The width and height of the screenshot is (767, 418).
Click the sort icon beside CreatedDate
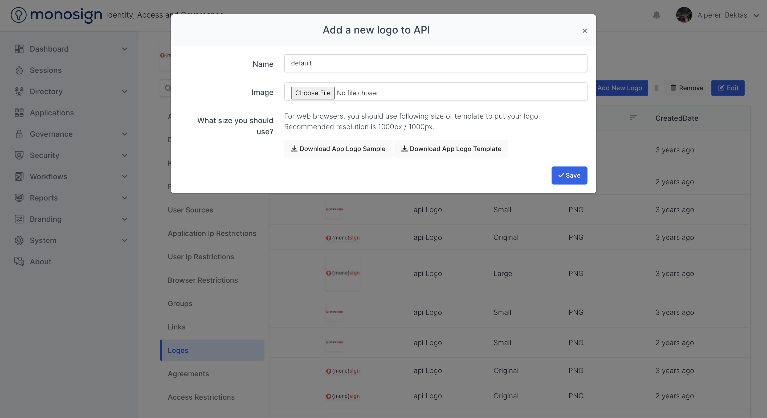pos(633,118)
